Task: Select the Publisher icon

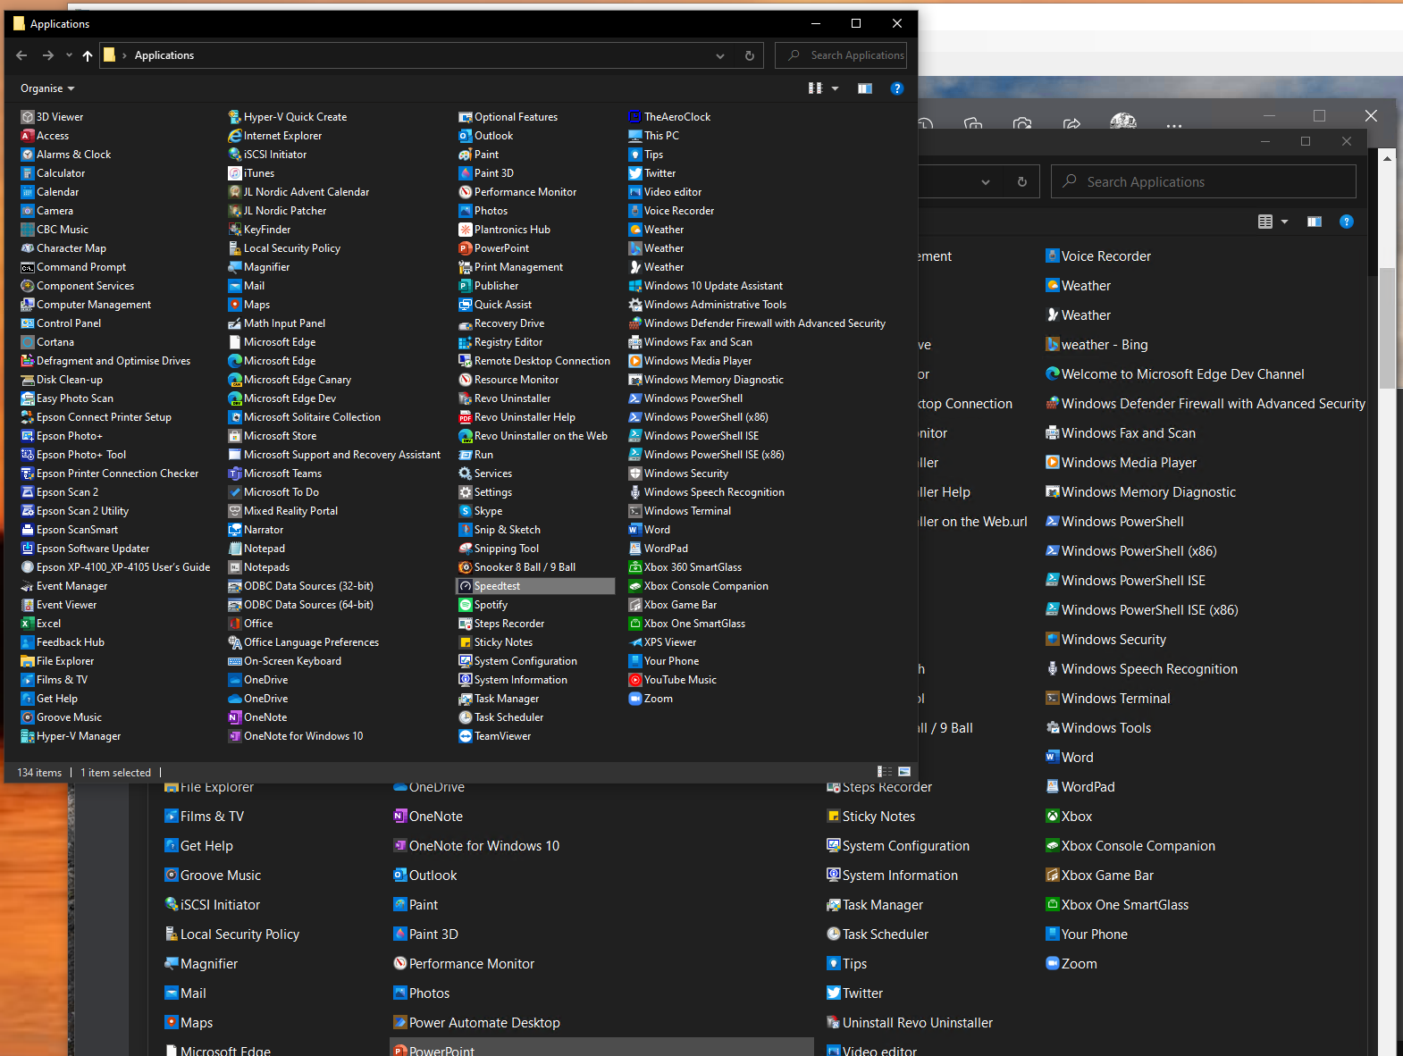Action: click(466, 286)
